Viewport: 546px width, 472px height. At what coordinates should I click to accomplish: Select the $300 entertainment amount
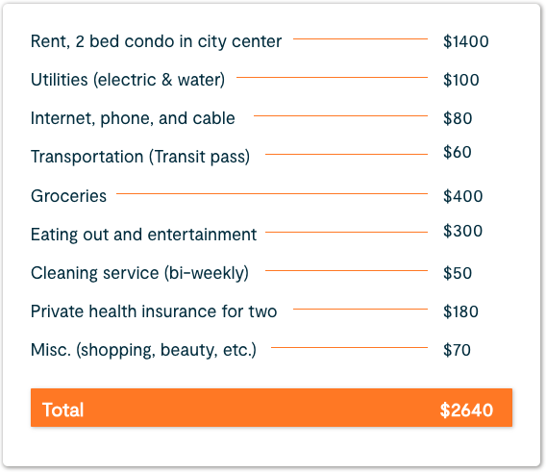click(x=462, y=231)
